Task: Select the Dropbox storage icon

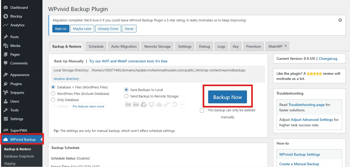Action: [x=152, y=104]
